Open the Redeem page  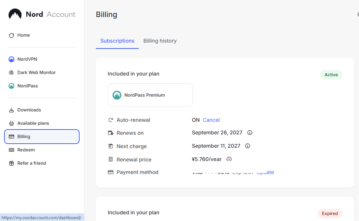pos(42,150)
